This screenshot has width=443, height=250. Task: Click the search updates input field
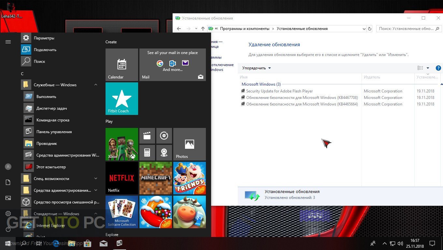(x=408, y=29)
